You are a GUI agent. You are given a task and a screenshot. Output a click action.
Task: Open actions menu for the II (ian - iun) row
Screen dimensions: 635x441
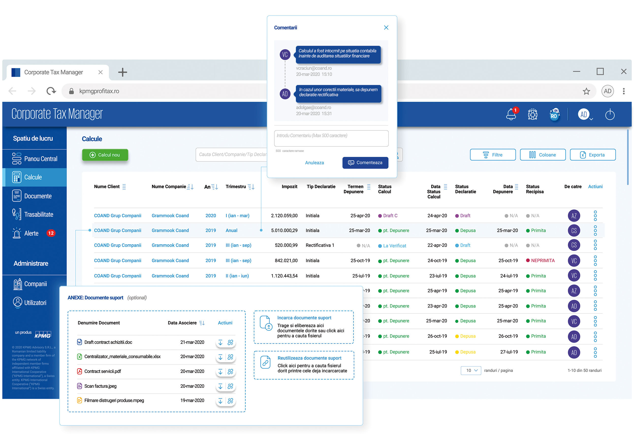tap(595, 276)
